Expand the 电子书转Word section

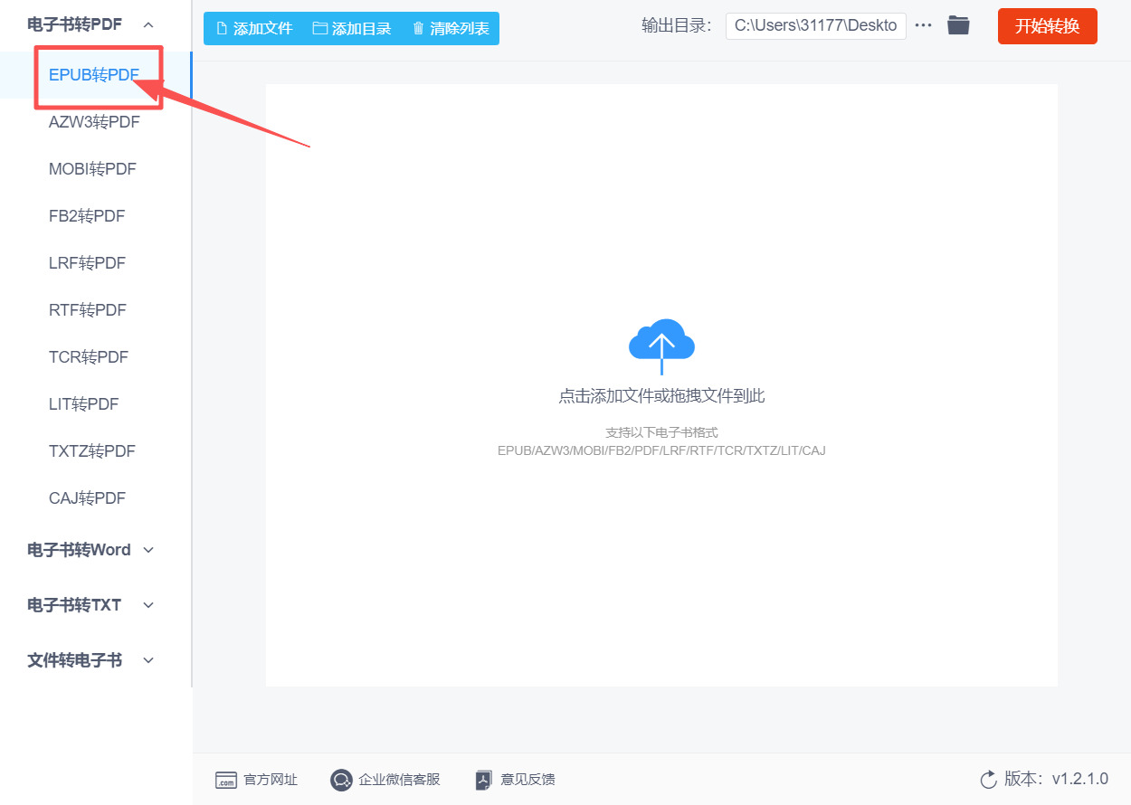pyautogui.click(x=149, y=550)
